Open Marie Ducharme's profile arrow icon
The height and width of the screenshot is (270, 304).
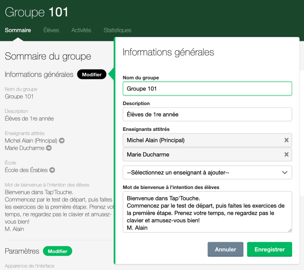[49, 148]
